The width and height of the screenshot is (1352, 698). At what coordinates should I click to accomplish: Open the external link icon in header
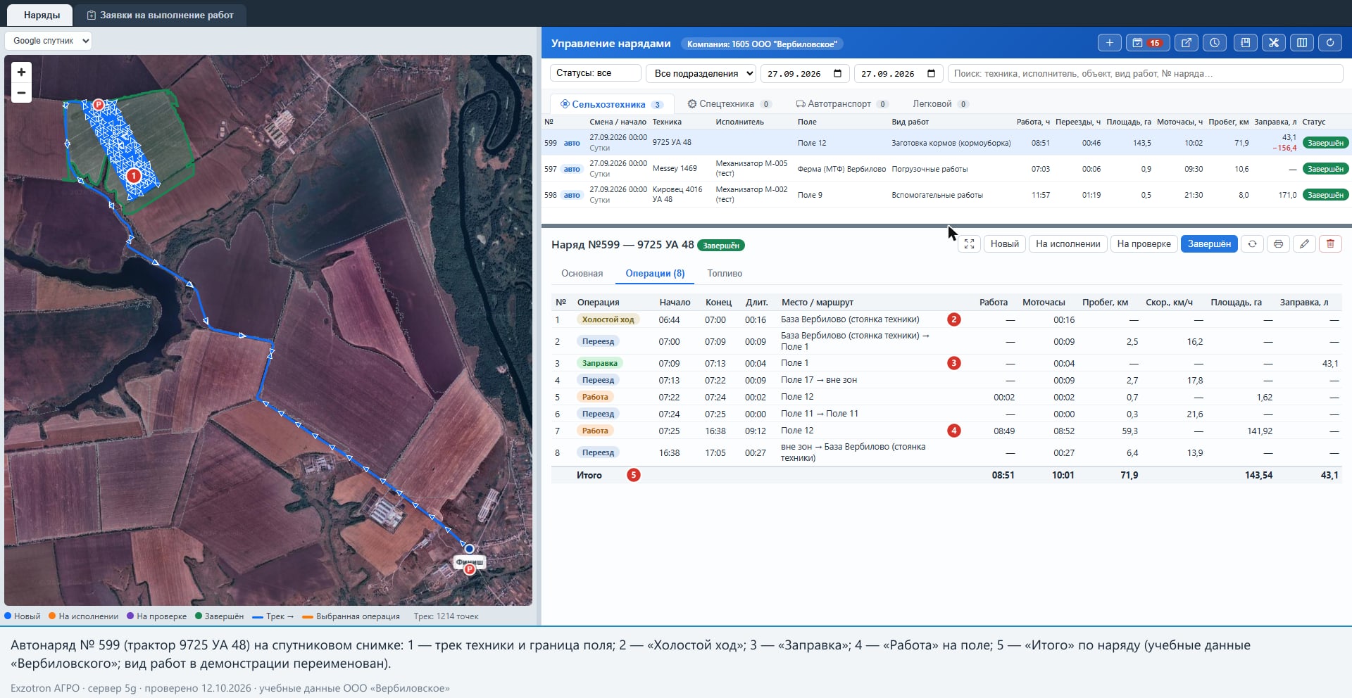[1187, 43]
